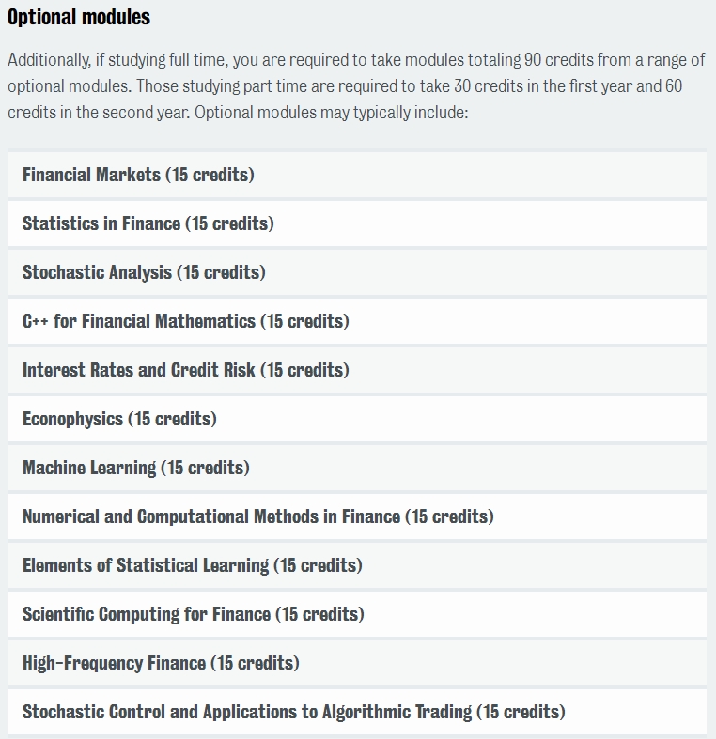Screen dimensions: 716x739
Task: Expand the Machine Learning module
Action: point(356,468)
